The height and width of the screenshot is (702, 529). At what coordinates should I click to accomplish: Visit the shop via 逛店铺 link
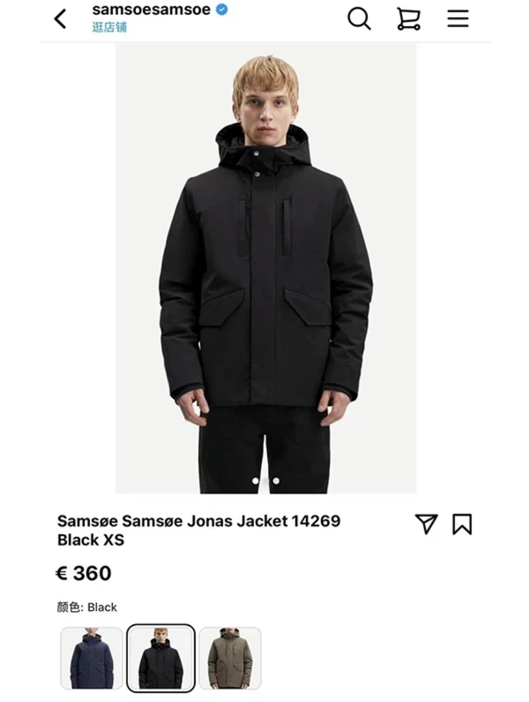109,27
